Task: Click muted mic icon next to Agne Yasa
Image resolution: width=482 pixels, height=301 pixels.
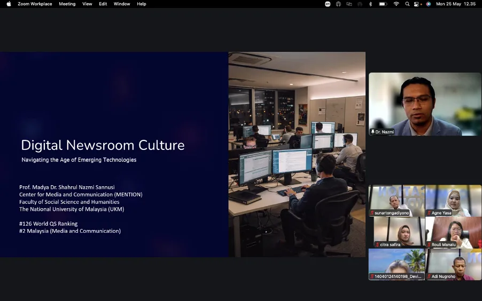Action: click(429, 213)
